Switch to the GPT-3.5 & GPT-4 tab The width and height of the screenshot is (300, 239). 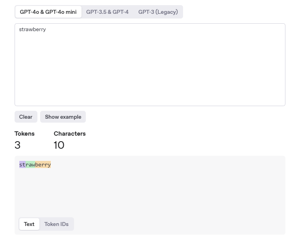click(107, 12)
